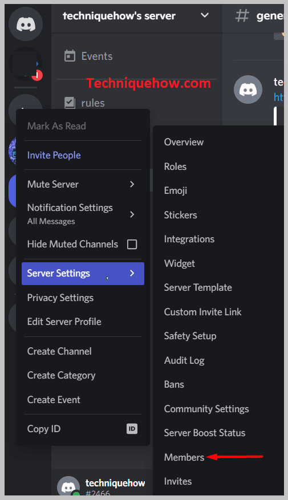The image size is (288, 500).
Task: Open Stickers settings
Action: (181, 215)
